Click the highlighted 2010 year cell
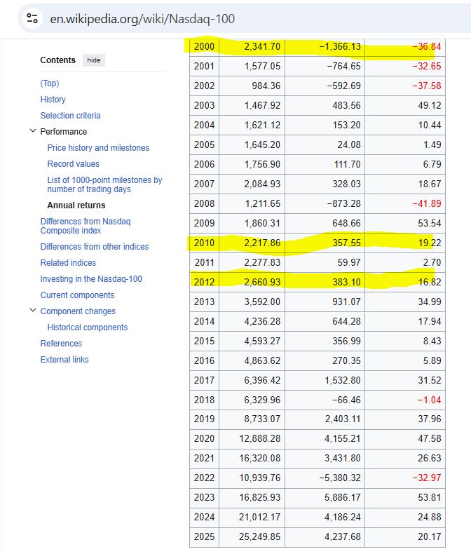471x554 pixels. [x=204, y=243]
